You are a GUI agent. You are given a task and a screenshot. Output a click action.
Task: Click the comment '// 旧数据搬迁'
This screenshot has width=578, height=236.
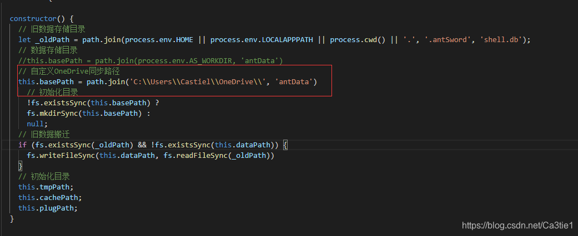point(44,135)
